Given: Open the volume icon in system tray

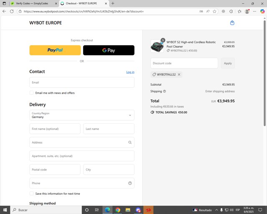Looking at the screenshot, I should click(232, 210).
